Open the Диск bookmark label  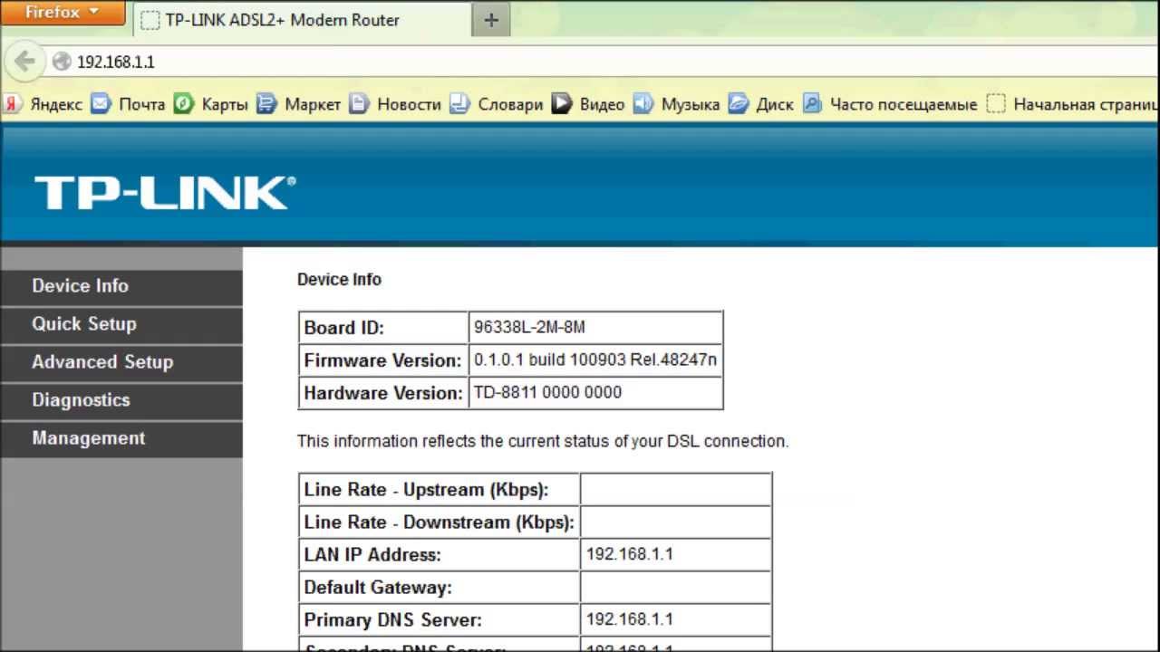click(x=775, y=104)
